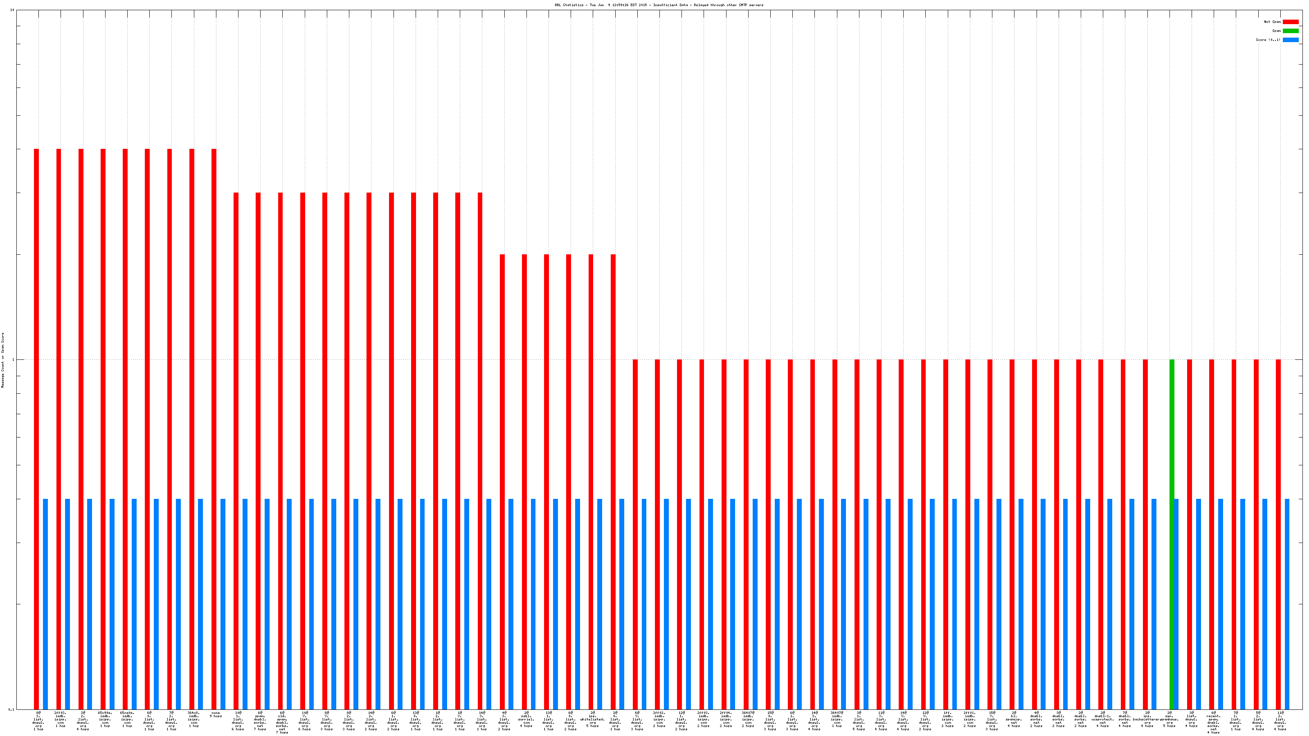Select the 'none 9 hops' axis label
Image resolution: width=1309 pixels, height=736 pixels.
[x=216, y=715]
